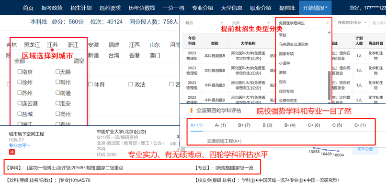Click the up arrow of the dropdown scrollbar
This screenshot has width=386, height=185.
(x=329, y=32)
